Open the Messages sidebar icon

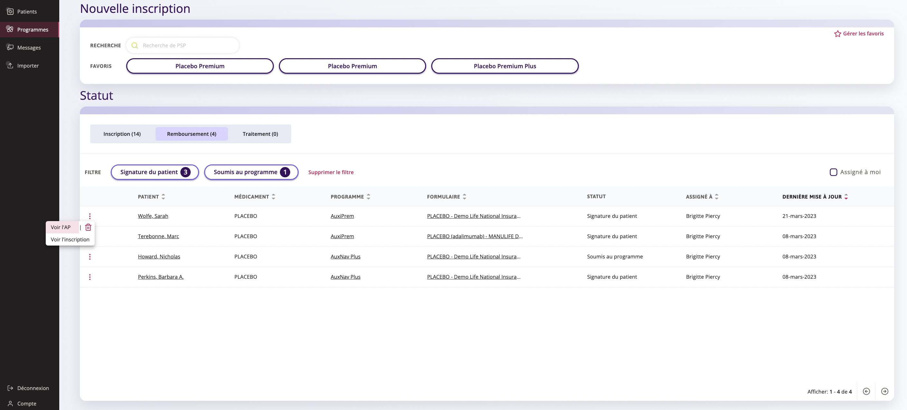tap(10, 48)
